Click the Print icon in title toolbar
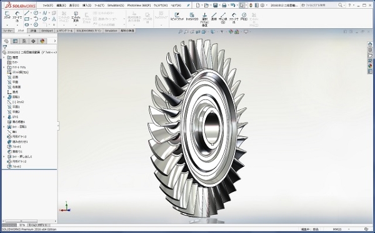The width and height of the screenshot is (375, 233). (x=224, y=5)
